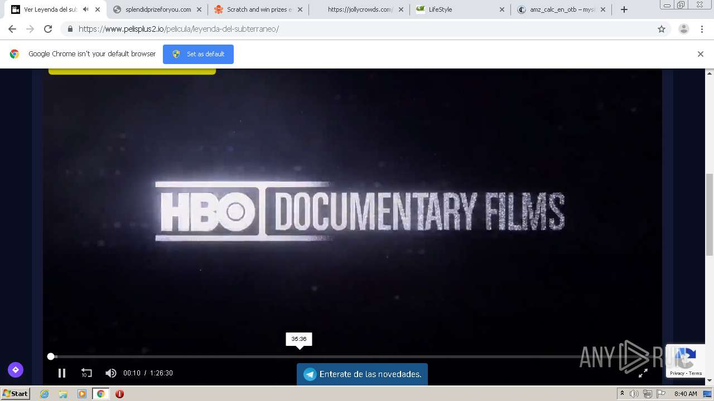Click the yellow button above video
This screenshot has width=714, height=401.
[x=132, y=71]
